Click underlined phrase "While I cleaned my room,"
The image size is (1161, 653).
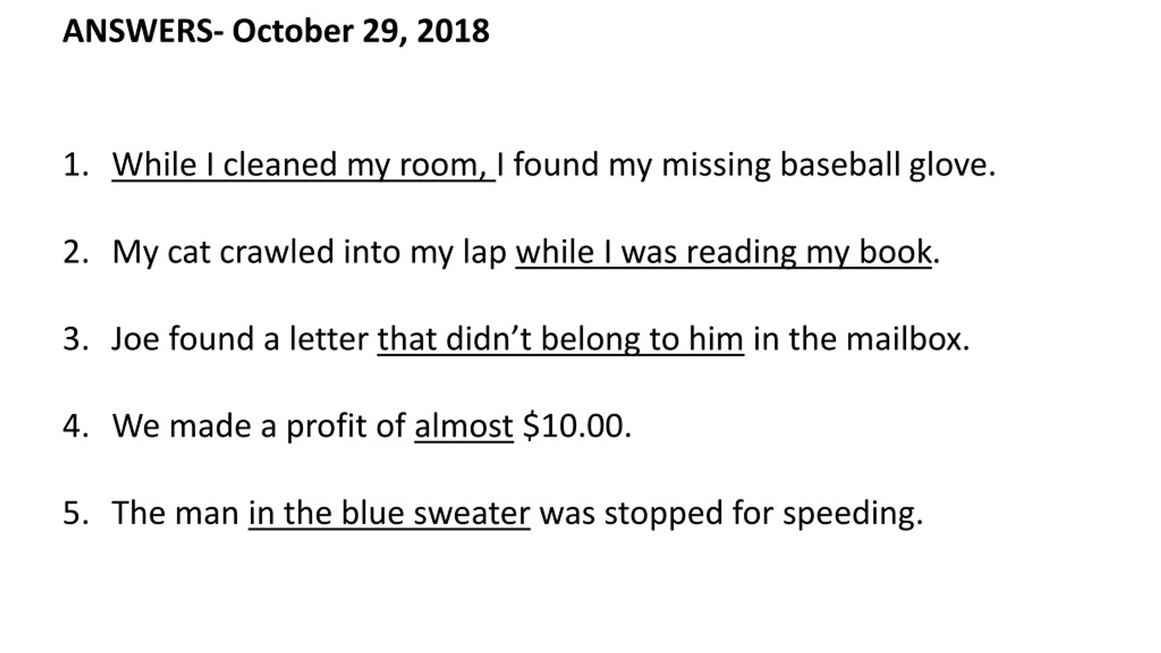tap(303, 166)
